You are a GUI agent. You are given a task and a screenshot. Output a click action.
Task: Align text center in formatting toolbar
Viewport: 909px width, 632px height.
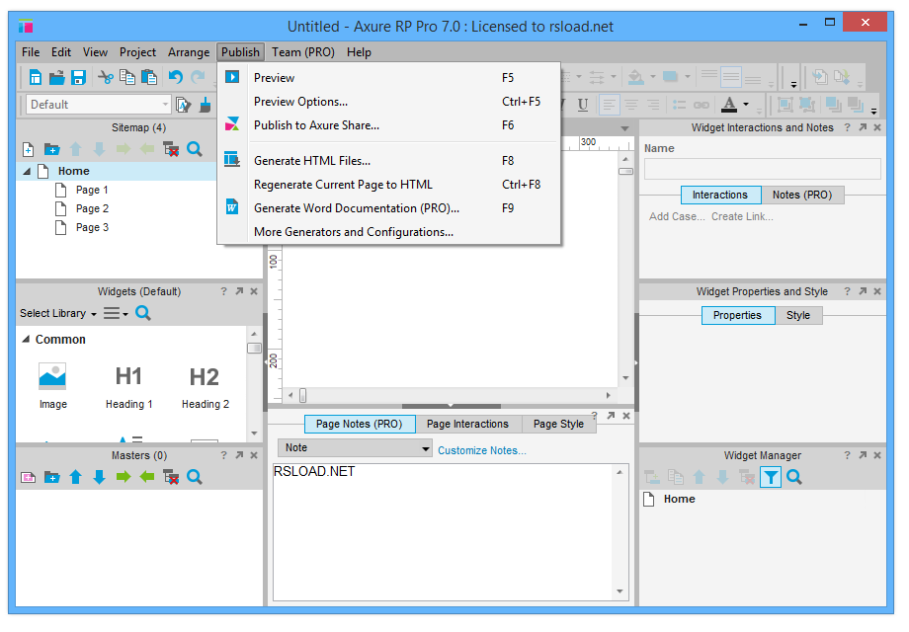pyautogui.click(x=631, y=105)
